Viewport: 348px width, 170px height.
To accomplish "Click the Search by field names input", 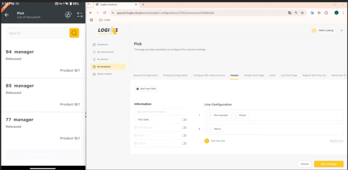I will click(160, 112).
